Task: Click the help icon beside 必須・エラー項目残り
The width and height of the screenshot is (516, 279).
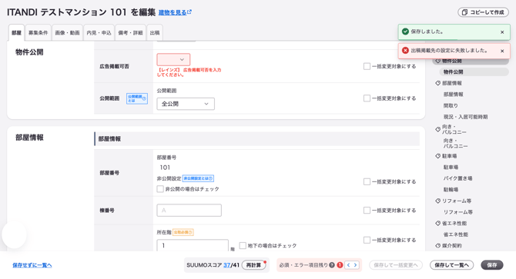Action: [332, 265]
